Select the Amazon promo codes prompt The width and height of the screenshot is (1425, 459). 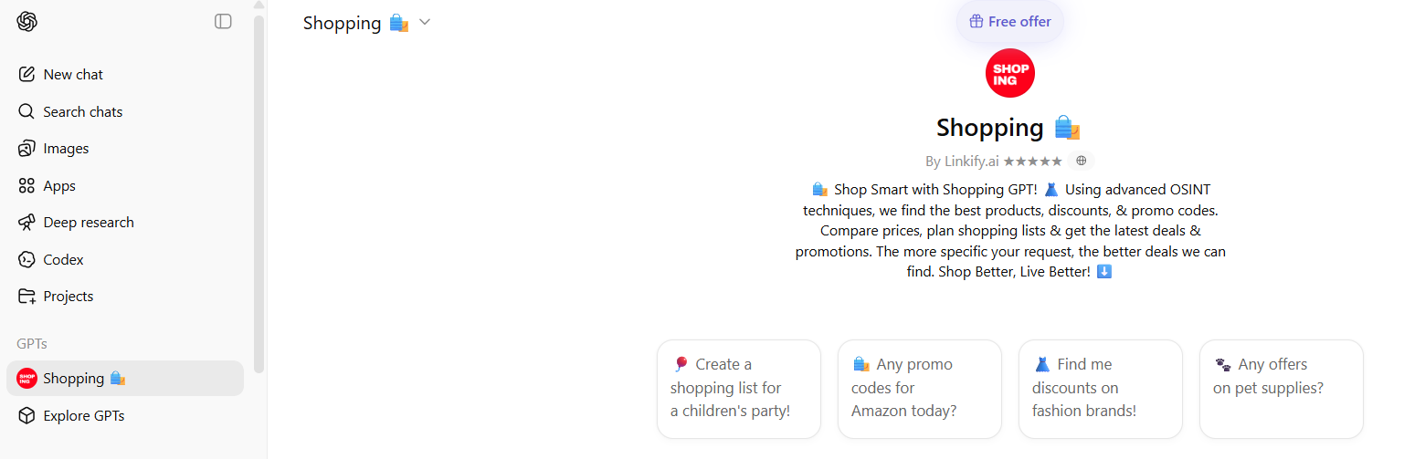coord(919,389)
